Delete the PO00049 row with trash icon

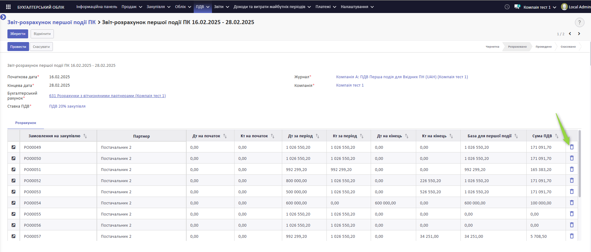(x=572, y=147)
